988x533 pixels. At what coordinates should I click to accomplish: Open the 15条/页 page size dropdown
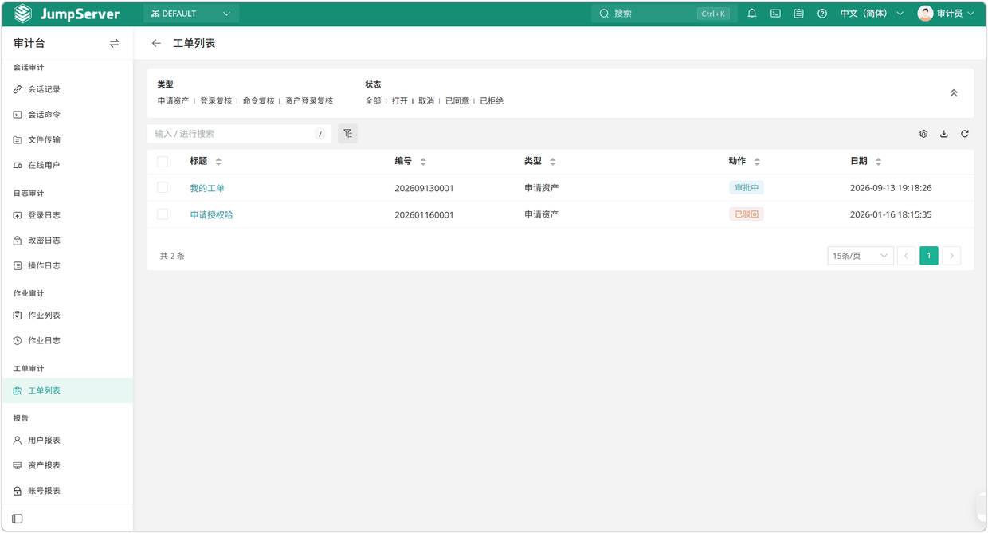[x=861, y=256]
